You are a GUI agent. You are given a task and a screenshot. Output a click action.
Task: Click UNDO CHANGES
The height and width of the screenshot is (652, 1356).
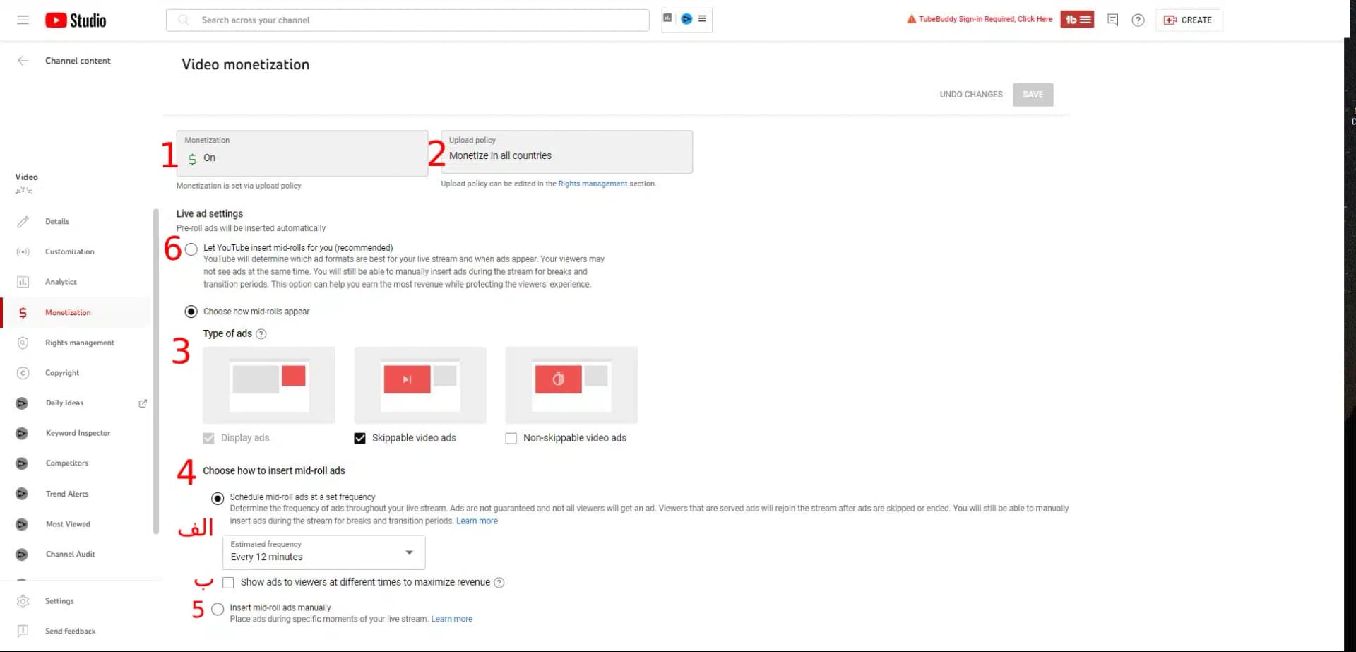tap(971, 95)
